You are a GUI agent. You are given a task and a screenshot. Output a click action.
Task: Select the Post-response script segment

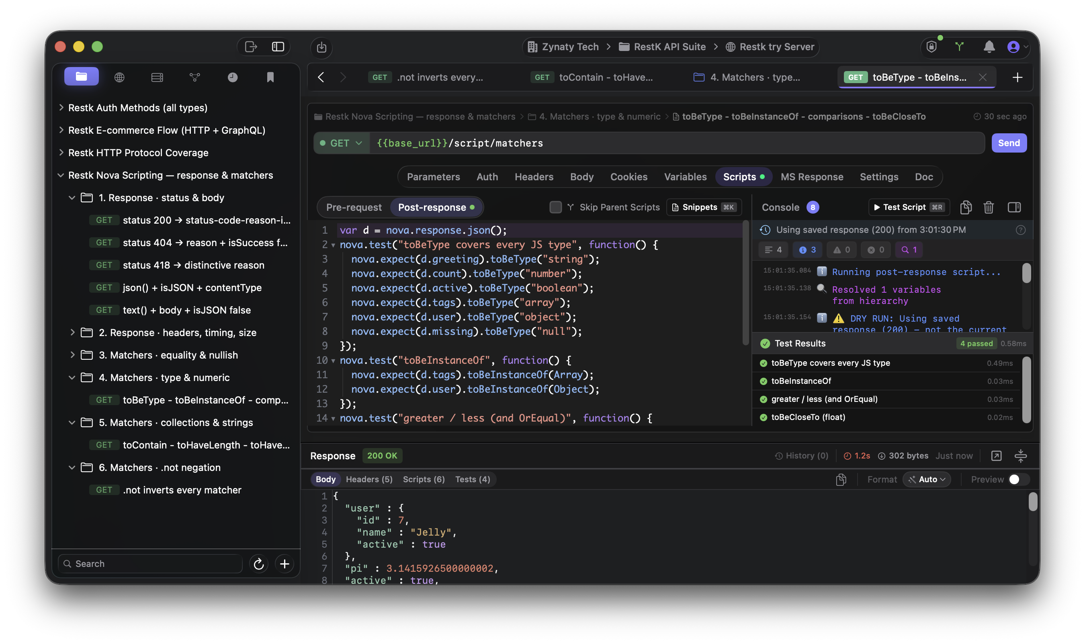[436, 207]
